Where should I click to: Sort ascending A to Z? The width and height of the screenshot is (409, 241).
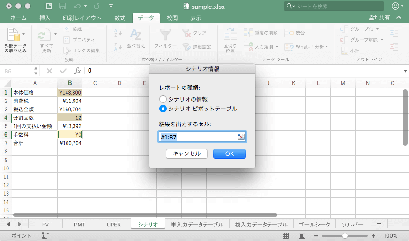(x=118, y=33)
